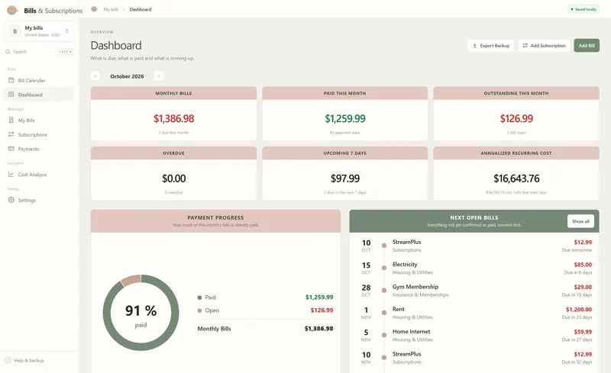Click the Outstanding This Month $126.99 card
The height and width of the screenshot is (373, 611).
pyautogui.click(x=516, y=114)
